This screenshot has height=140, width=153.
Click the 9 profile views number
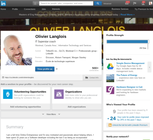click(114, 111)
